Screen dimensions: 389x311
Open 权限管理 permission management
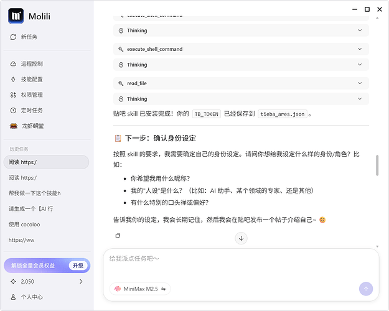click(27, 95)
